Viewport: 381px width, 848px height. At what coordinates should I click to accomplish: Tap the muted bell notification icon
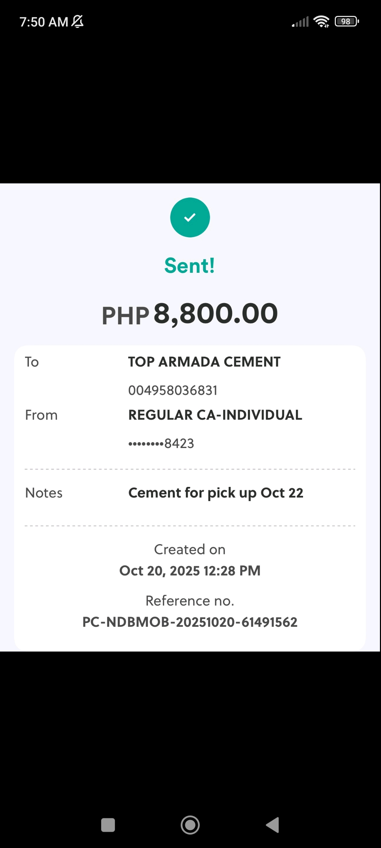78,22
